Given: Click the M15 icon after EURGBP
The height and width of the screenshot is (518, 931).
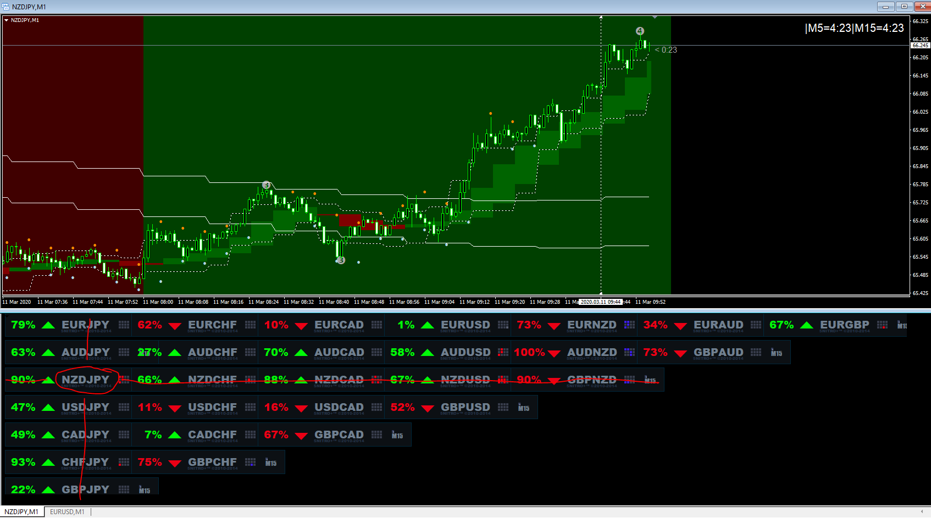Looking at the screenshot, I should pyautogui.click(x=902, y=325).
